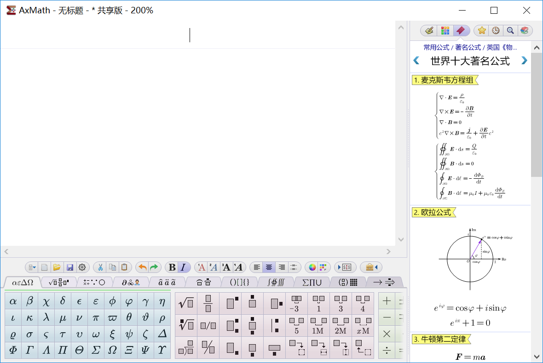This screenshot has height=363, width=543.
Task: Toggle bold formatting B
Action: coord(172,267)
